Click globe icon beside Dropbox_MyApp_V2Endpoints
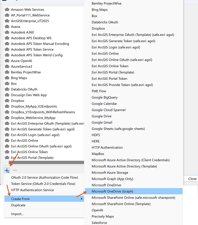 [7, 106]
